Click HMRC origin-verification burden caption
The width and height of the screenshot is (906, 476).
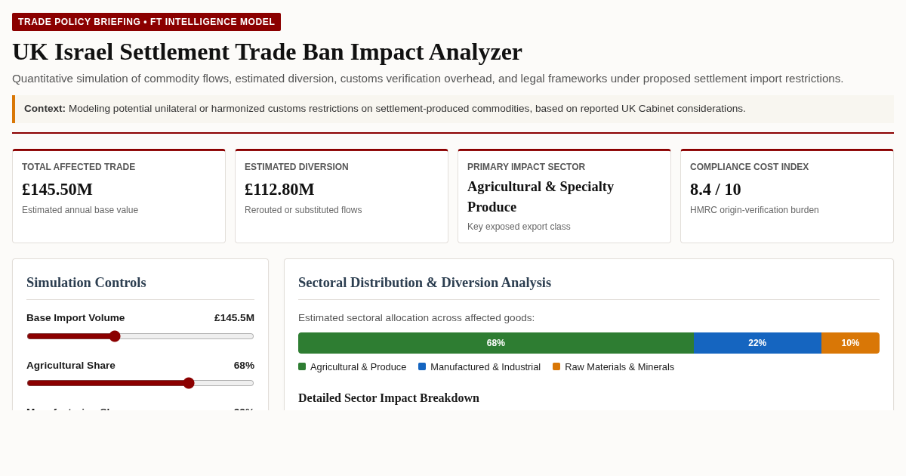[x=754, y=210]
